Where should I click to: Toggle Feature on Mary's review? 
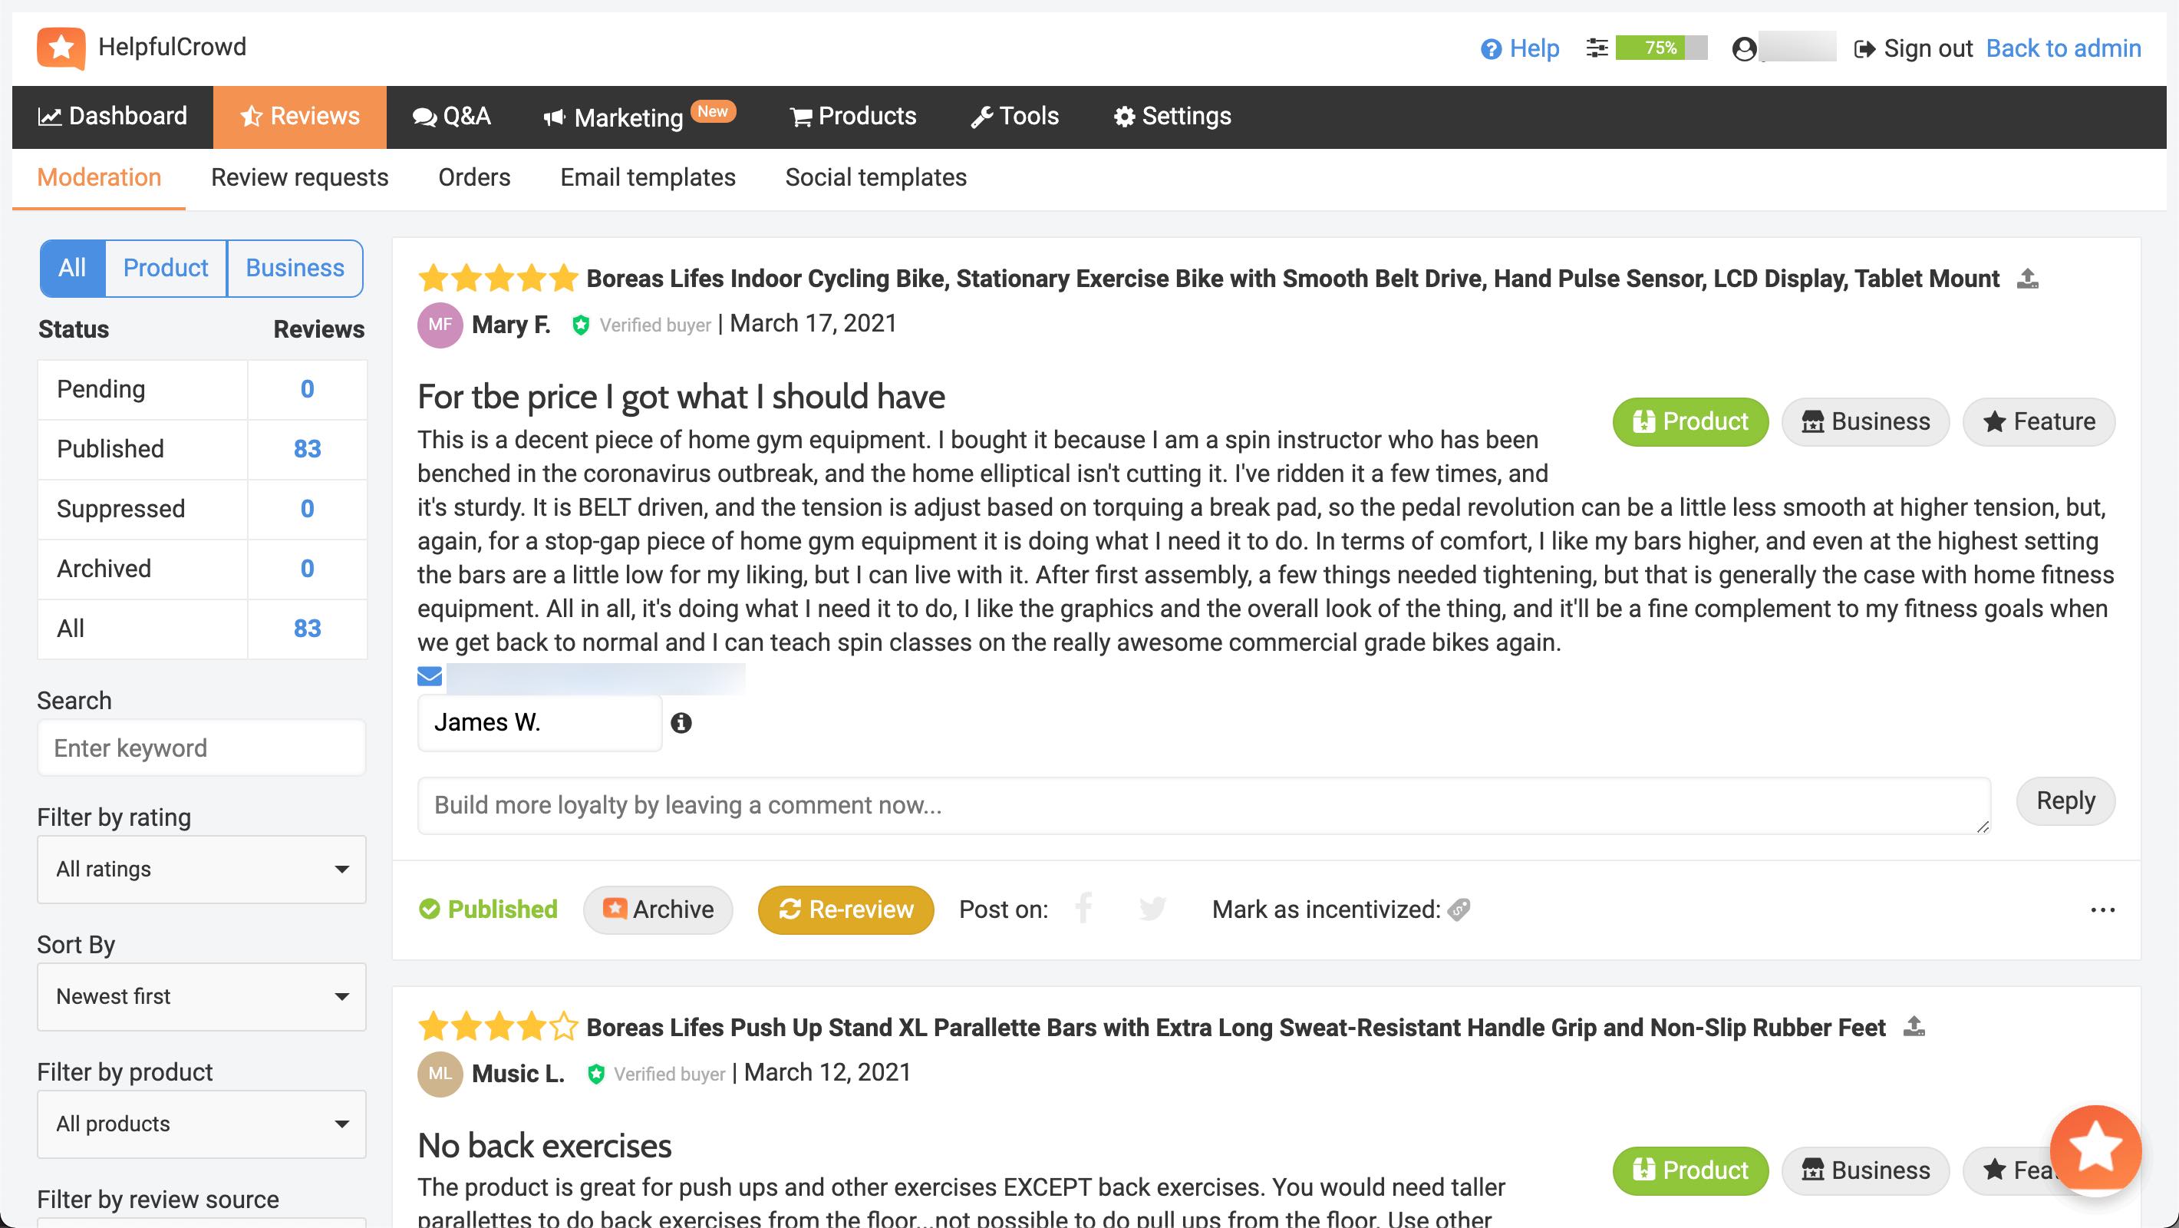pos(2039,421)
